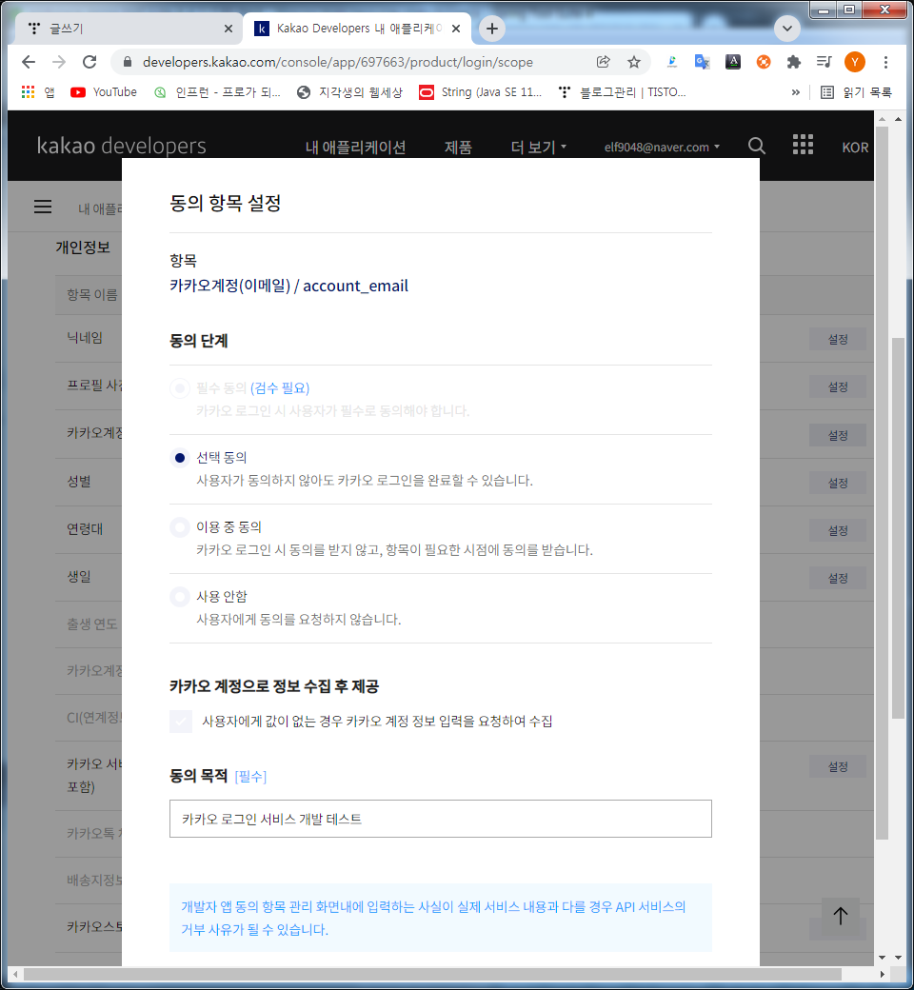Open the 인프런 bookmark

click(x=217, y=92)
